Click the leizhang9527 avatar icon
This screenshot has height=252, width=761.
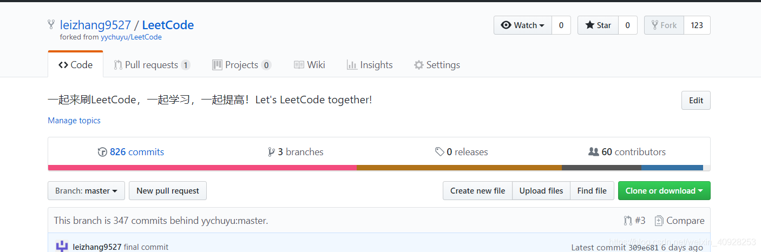click(62, 247)
